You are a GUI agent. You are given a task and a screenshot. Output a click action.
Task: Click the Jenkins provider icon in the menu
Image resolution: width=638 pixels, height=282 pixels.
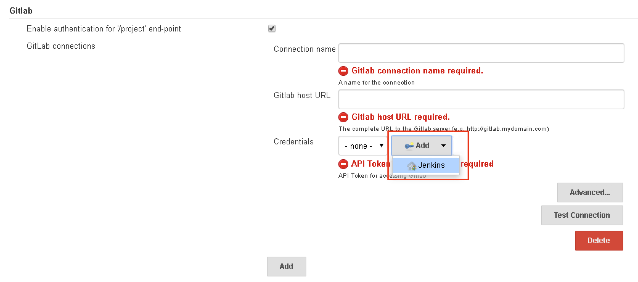[x=411, y=166]
